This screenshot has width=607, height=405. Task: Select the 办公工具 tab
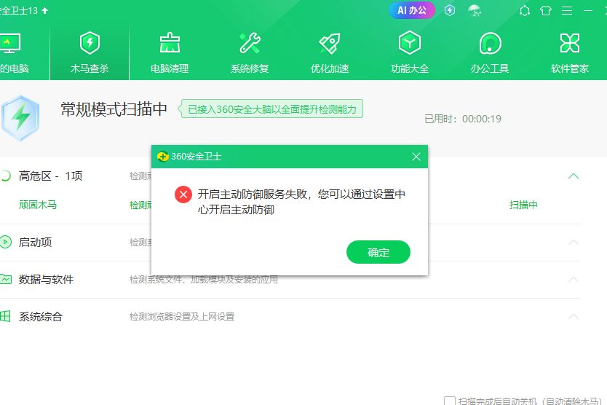click(x=490, y=52)
